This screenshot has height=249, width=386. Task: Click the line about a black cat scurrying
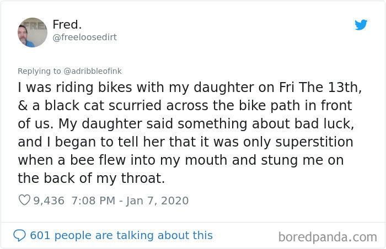(x=185, y=106)
